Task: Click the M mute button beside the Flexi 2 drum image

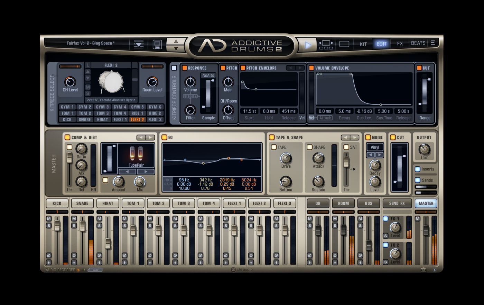Action: click(x=88, y=87)
